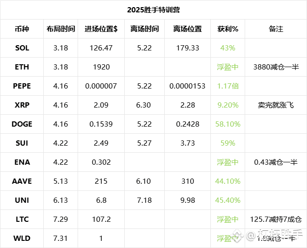Select UNI entry price 6.8

(101, 200)
